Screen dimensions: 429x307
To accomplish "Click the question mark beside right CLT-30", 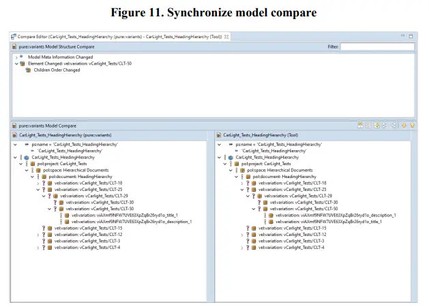I will pyautogui.click(x=259, y=203).
